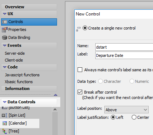The height and width of the screenshot is (135, 153).
Task: Open Data Binding in the sidebar
Action: [19, 37]
